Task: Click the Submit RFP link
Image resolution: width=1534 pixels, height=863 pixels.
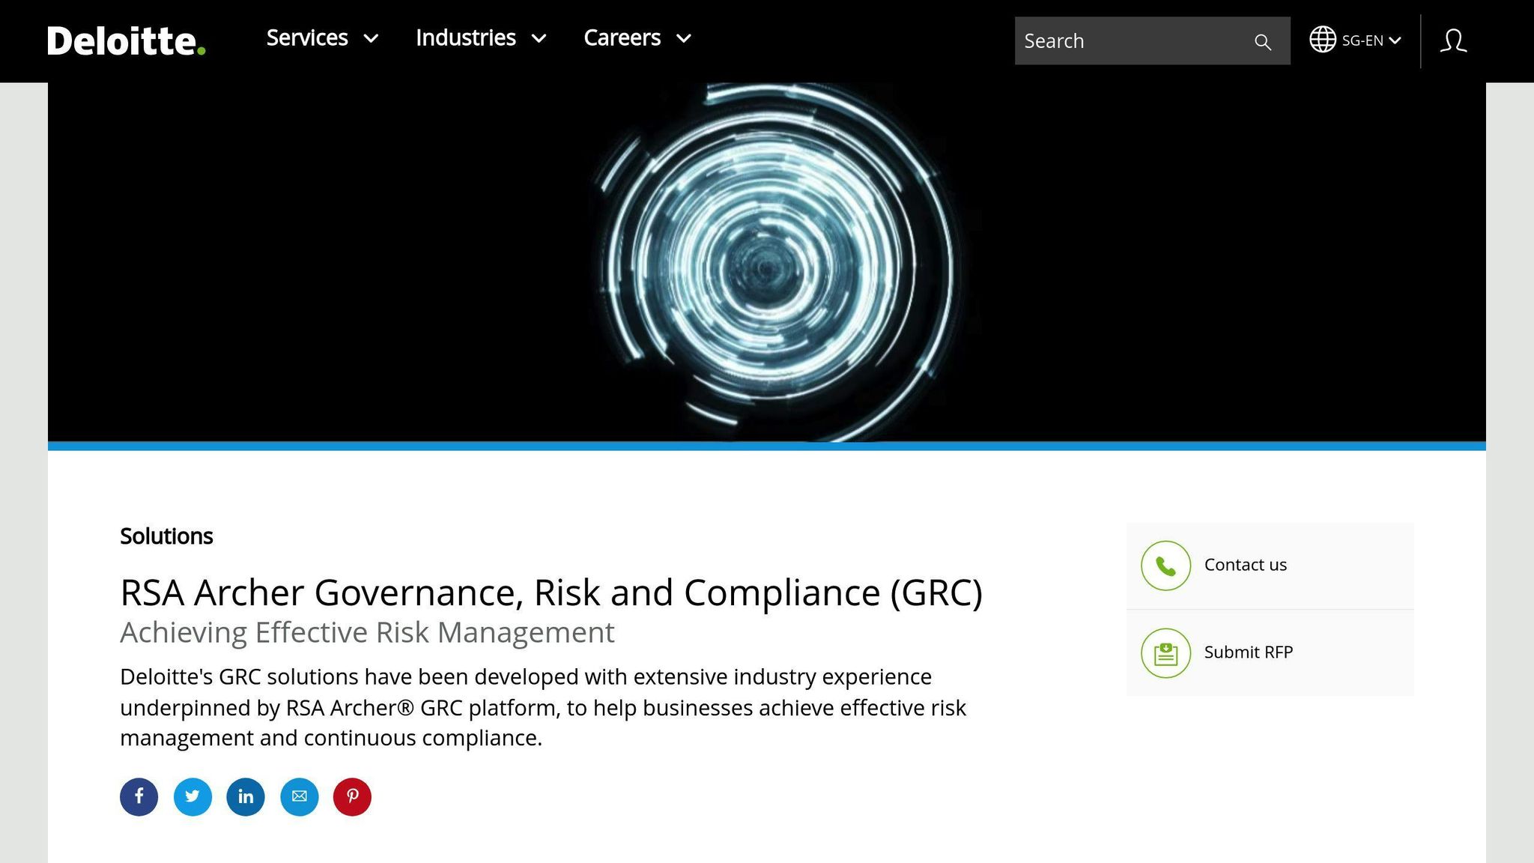Action: (x=1248, y=652)
